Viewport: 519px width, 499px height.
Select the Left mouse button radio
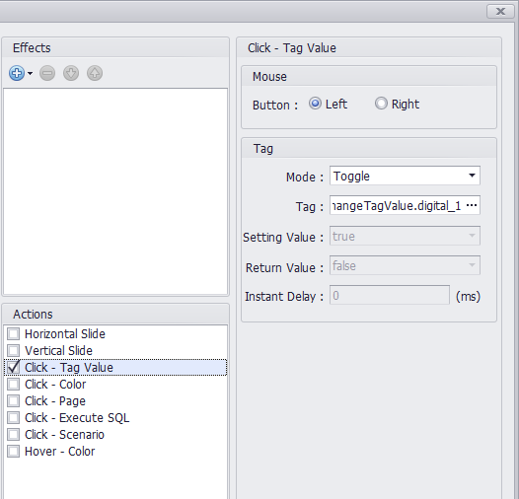coord(315,104)
